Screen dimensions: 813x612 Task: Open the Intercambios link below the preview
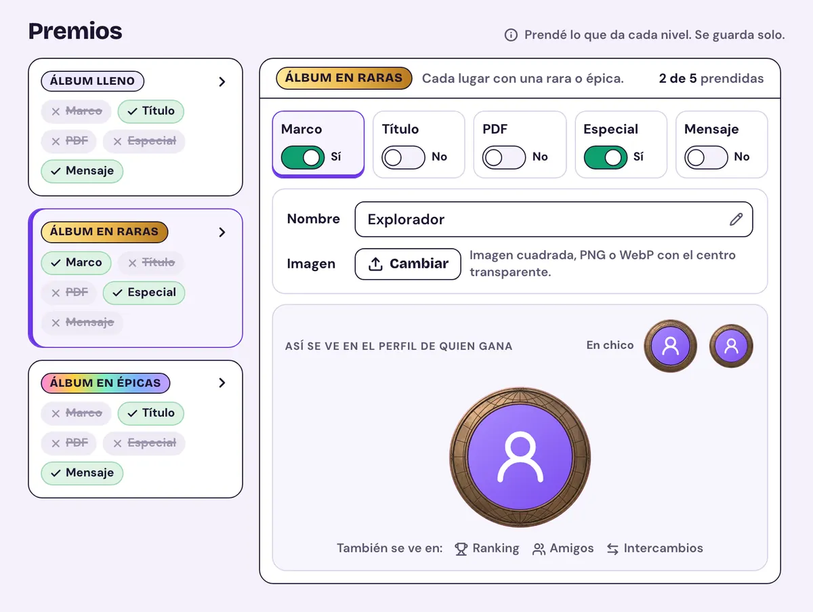tap(654, 549)
